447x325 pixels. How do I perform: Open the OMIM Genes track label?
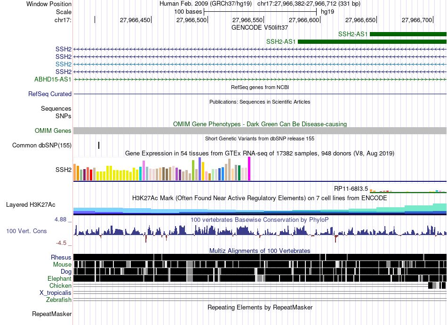(53, 130)
